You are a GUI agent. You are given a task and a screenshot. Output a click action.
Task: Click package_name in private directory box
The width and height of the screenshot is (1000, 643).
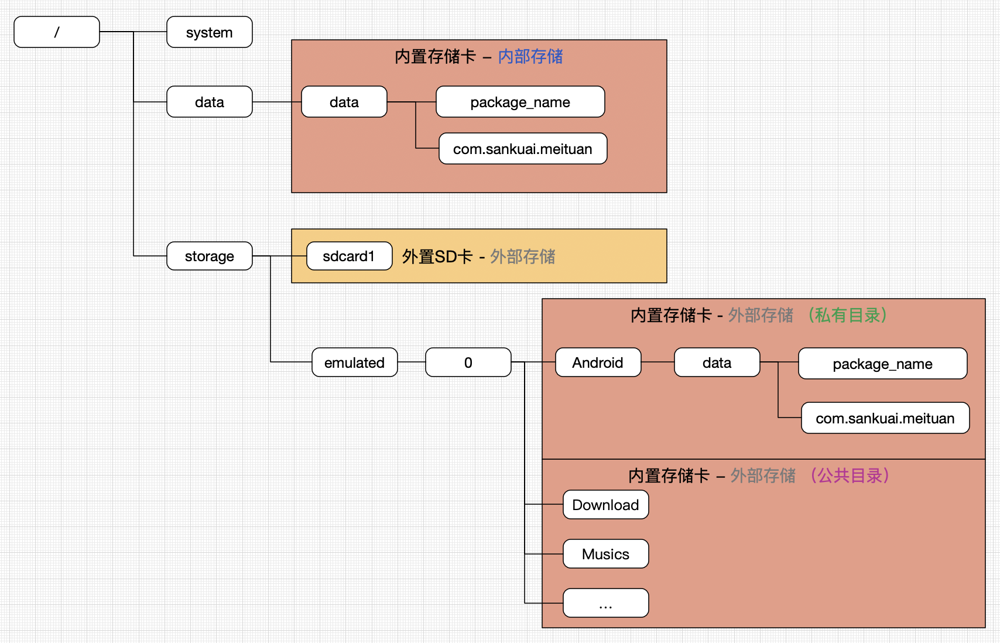click(883, 364)
